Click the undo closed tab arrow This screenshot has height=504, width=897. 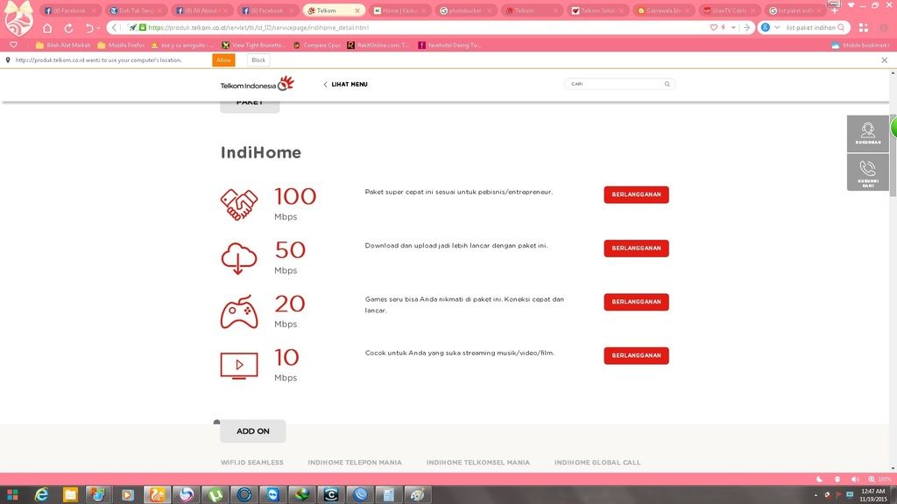90,27
